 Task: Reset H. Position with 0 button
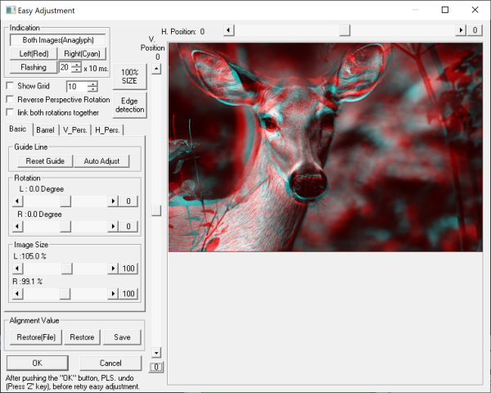(475, 30)
